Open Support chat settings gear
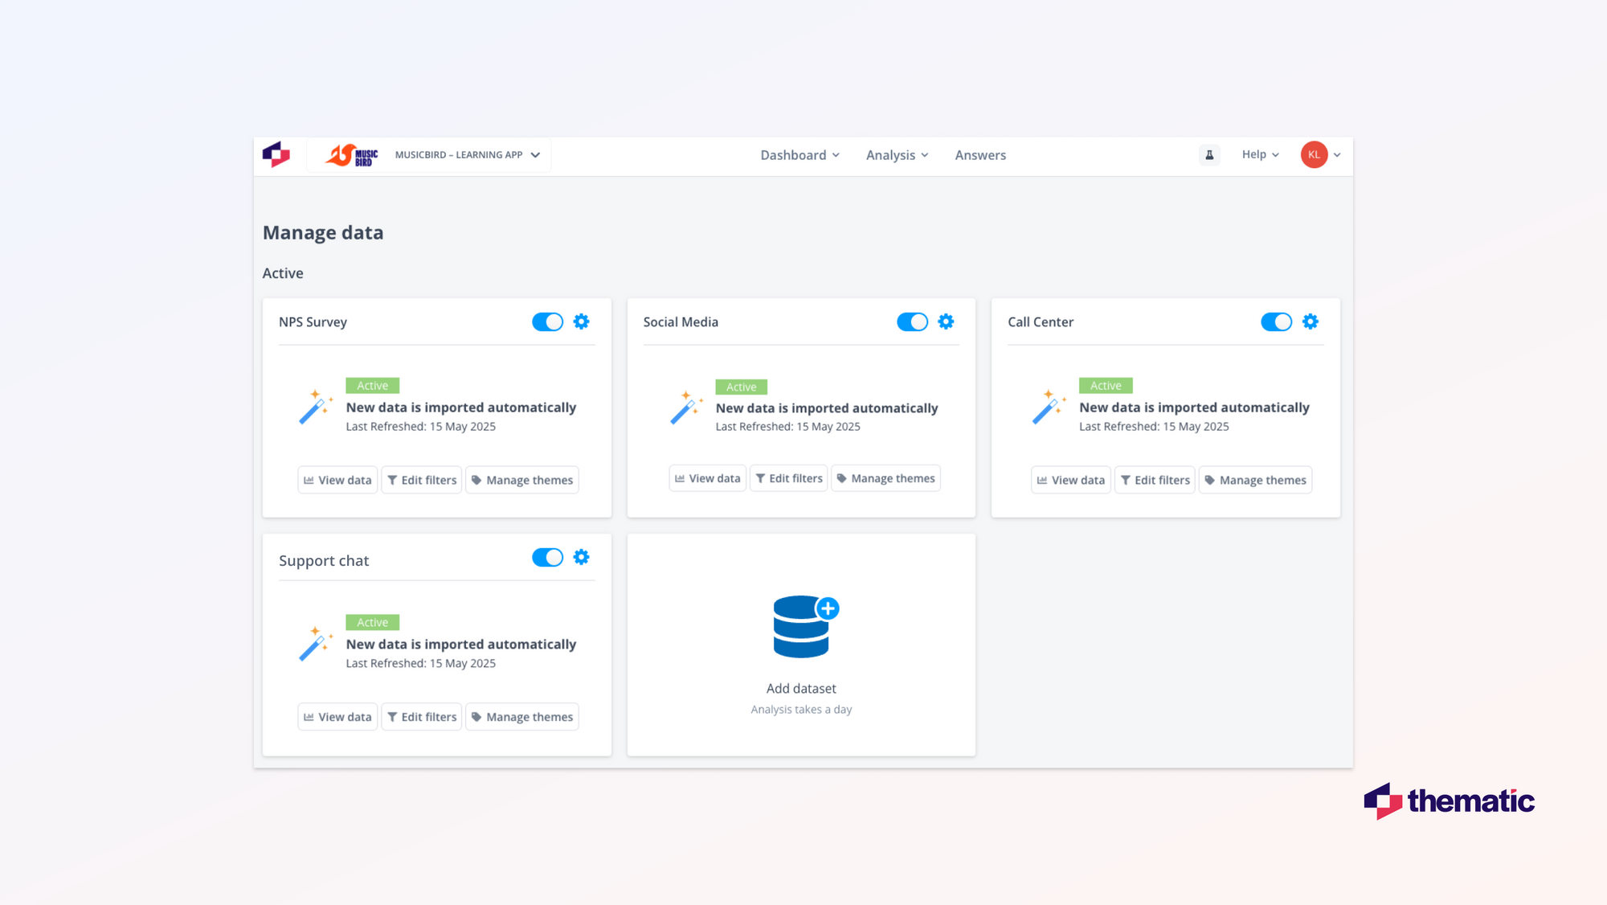The width and height of the screenshot is (1607, 905). coord(581,557)
